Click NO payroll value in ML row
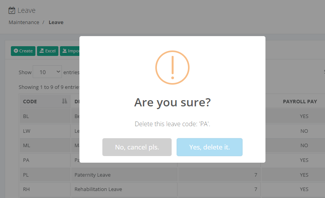325x198 pixels. [304, 146]
